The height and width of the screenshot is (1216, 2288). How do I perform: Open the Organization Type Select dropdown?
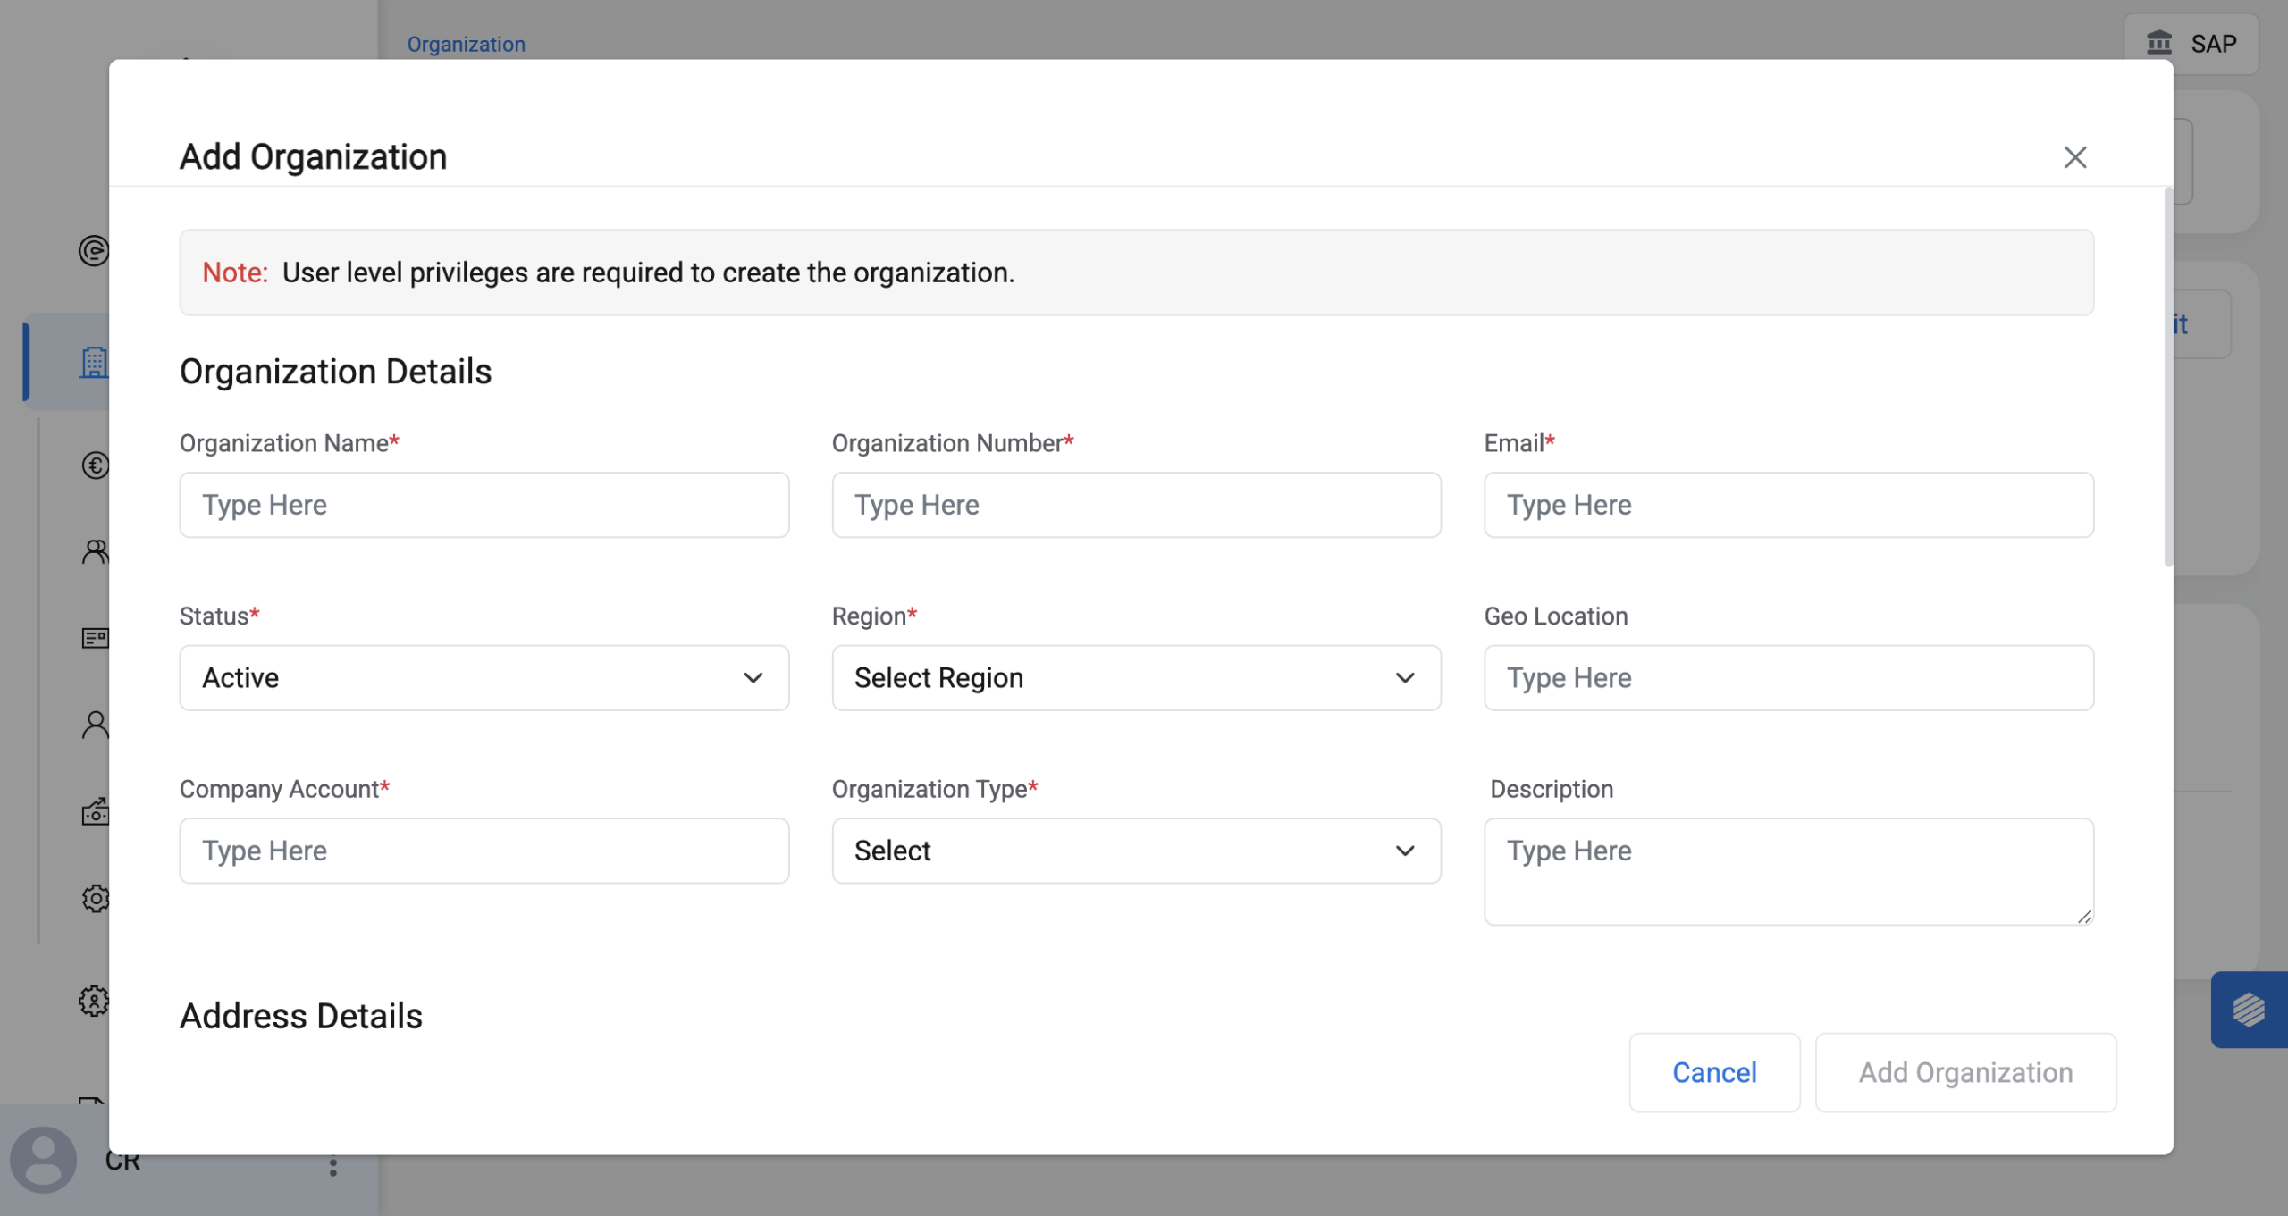pos(1135,851)
